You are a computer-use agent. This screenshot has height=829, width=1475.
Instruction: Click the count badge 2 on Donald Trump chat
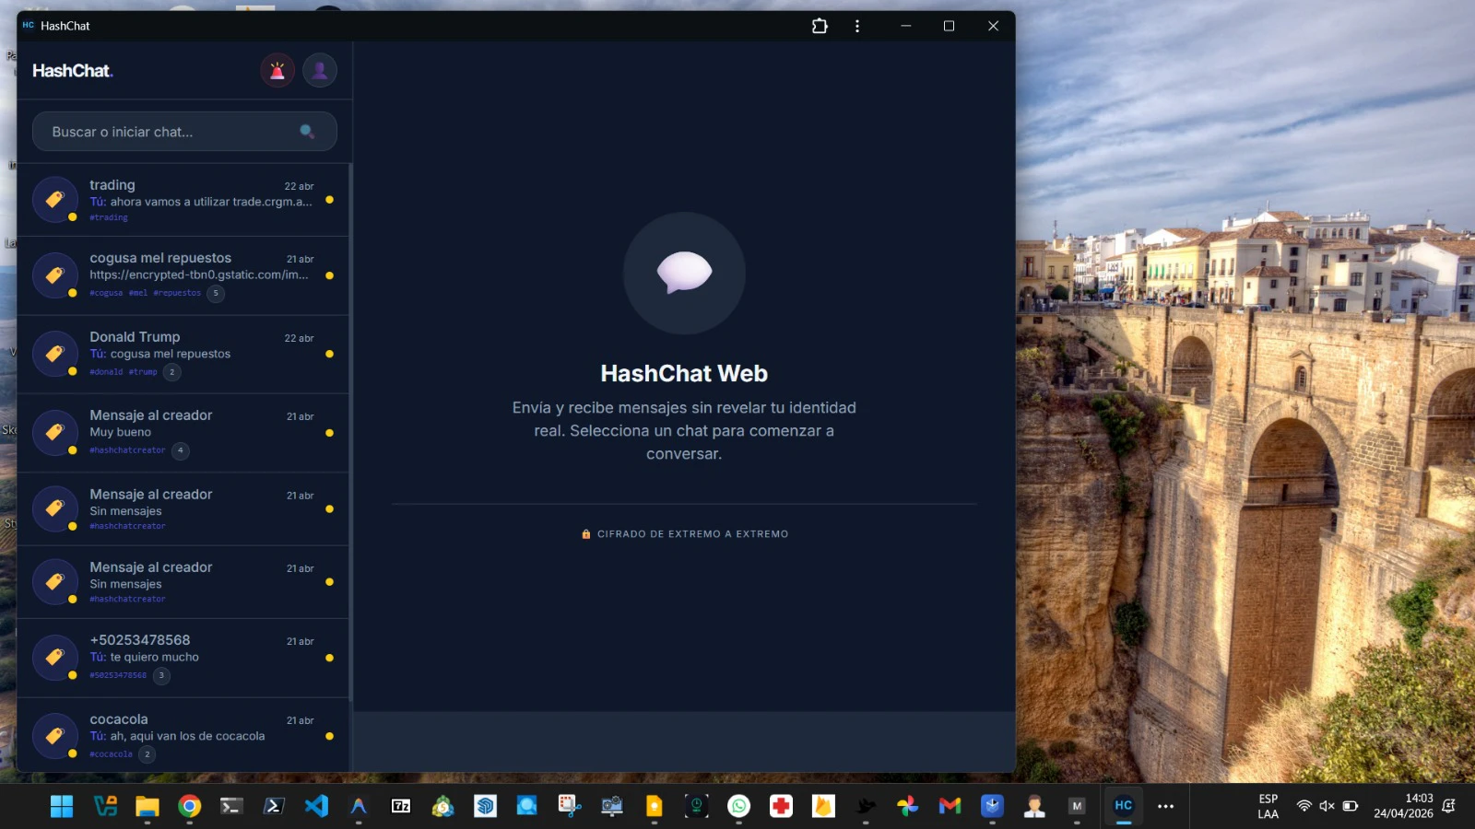click(171, 372)
